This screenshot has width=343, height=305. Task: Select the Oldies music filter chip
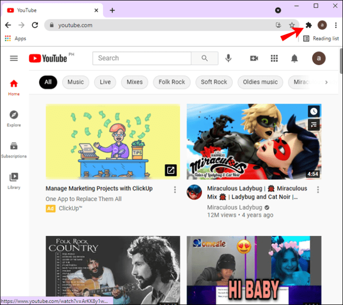click(260, 82)
